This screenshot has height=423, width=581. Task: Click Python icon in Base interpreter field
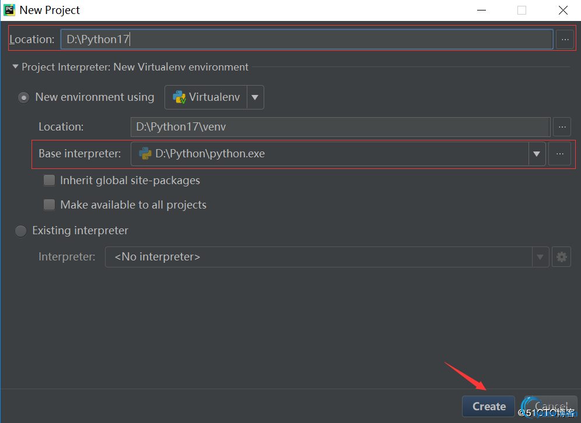145,154
